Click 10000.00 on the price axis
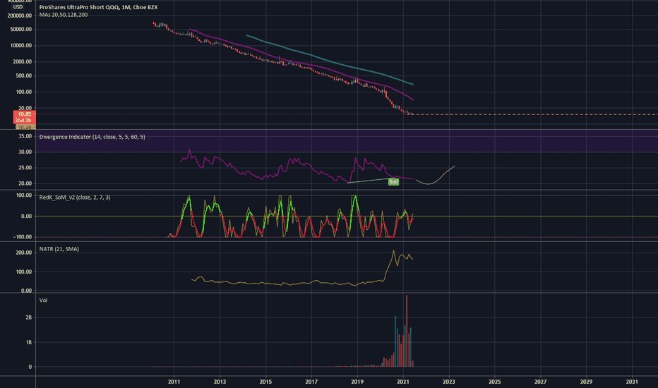Viewport: 658px width, 388px height. [21, 45]
